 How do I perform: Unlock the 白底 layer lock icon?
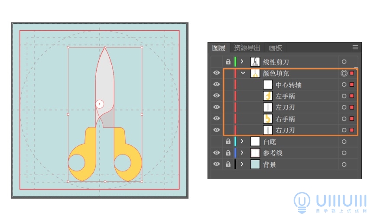(x=228, y=142)
